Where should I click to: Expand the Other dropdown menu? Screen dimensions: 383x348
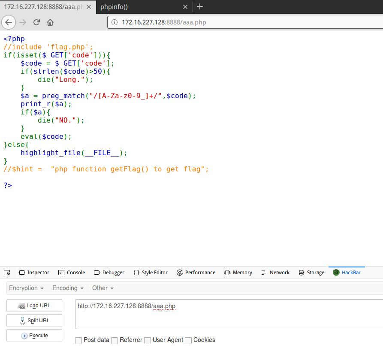[103, 288]
